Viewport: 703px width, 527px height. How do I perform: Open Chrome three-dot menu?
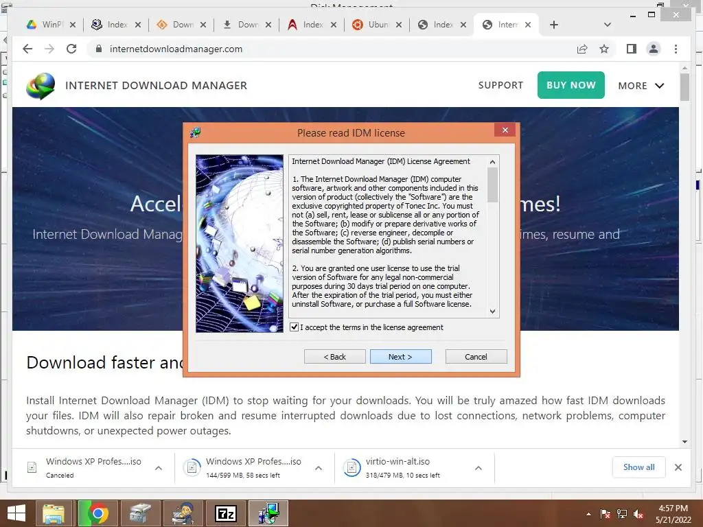[x=676, y=49]
